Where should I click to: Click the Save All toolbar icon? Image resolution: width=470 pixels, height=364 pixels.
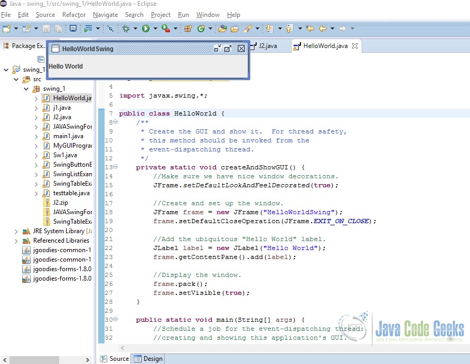[59, 28]
